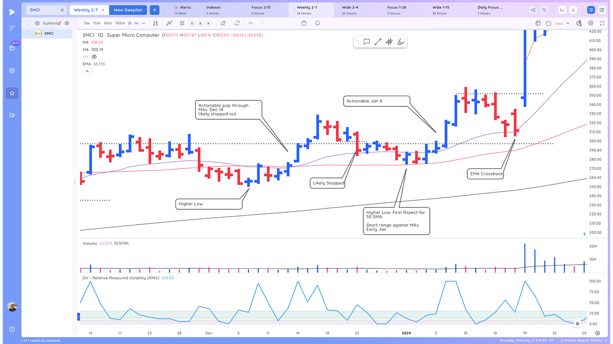This screenshot has width=613, height=344.
Task: Select the D daily timeframe
Action: pyautogui.click(x=130, y=24)
